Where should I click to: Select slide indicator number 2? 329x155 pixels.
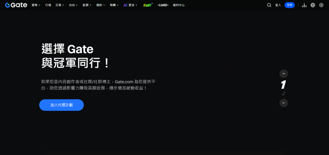[283, 93]
